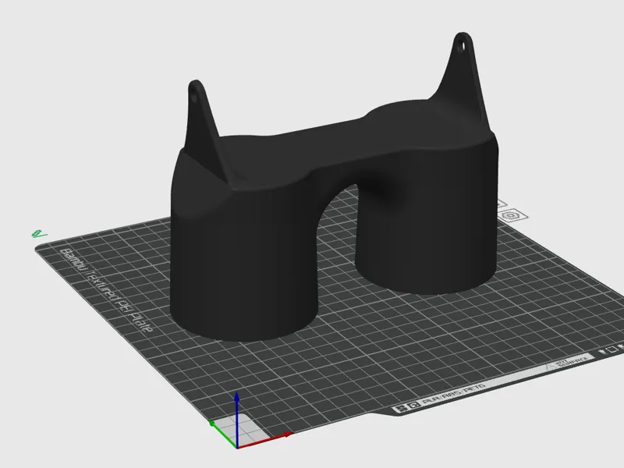This screenshot has height=468, width=624.
Task: Select the green Y axis arrow
Action: [222, 434]
